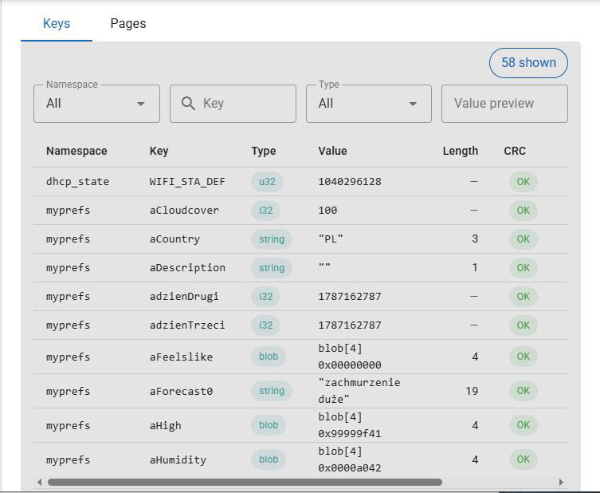Click the Key column header

[x=159, y=151]
